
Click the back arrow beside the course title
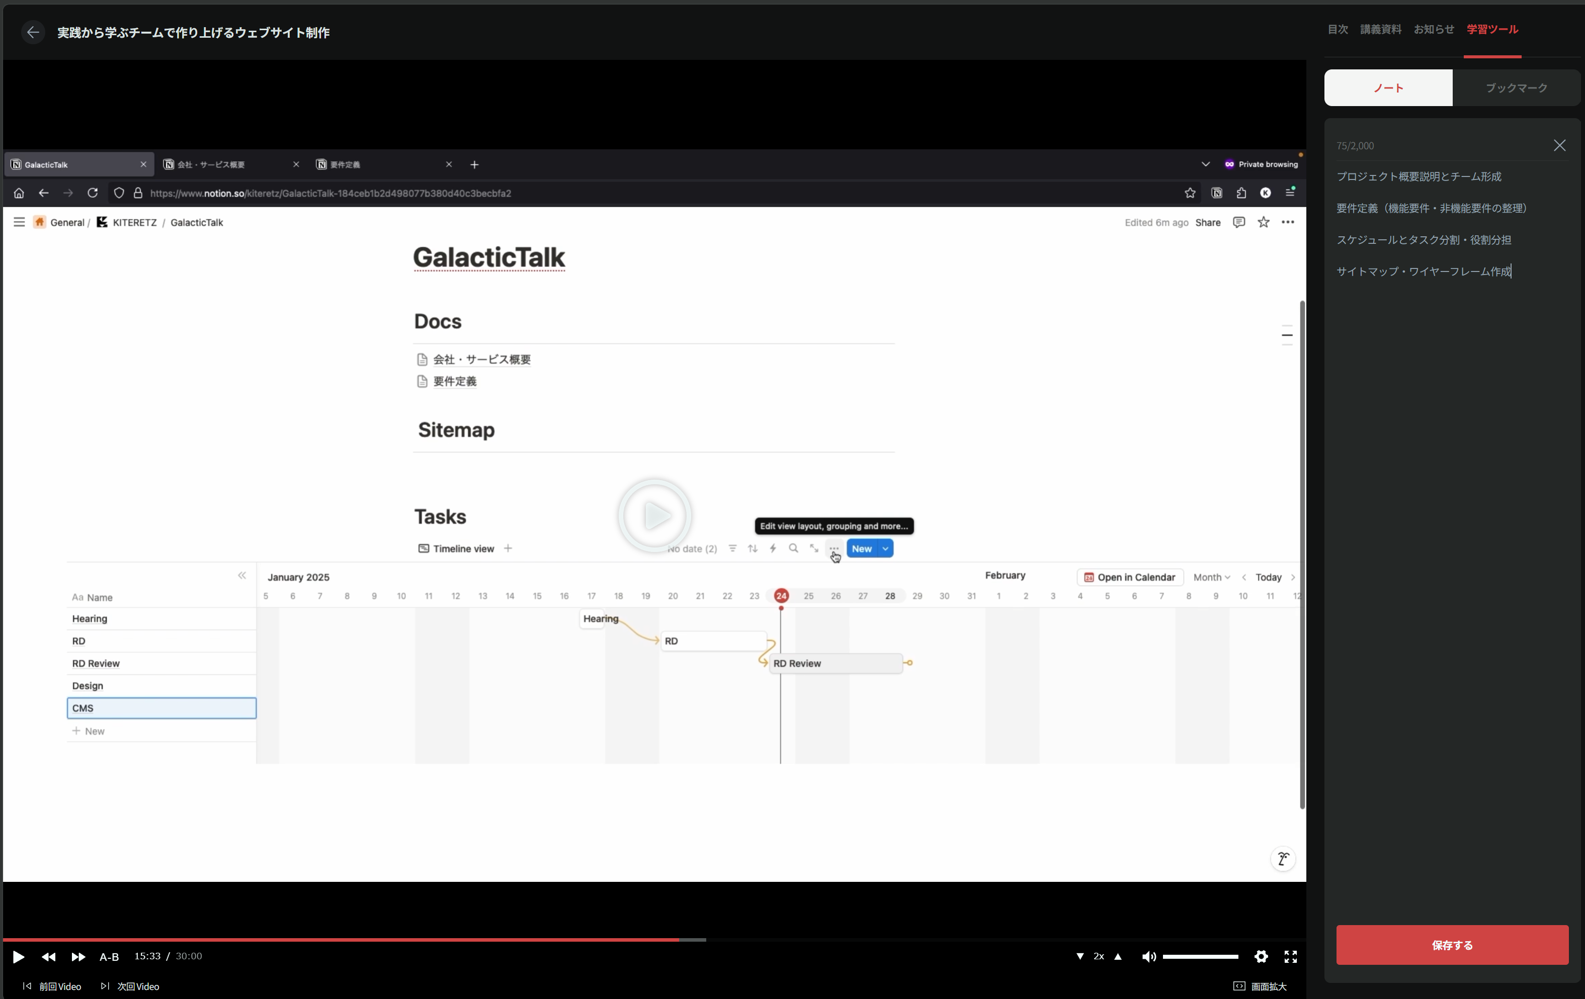tap(33, 32)
